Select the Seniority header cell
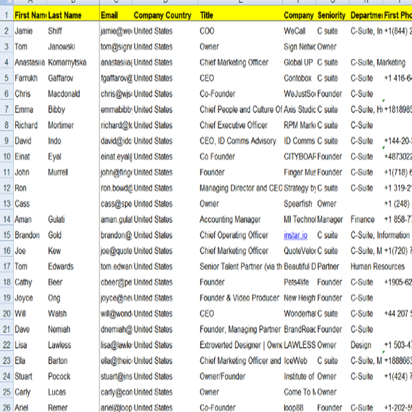 [332, 15]
